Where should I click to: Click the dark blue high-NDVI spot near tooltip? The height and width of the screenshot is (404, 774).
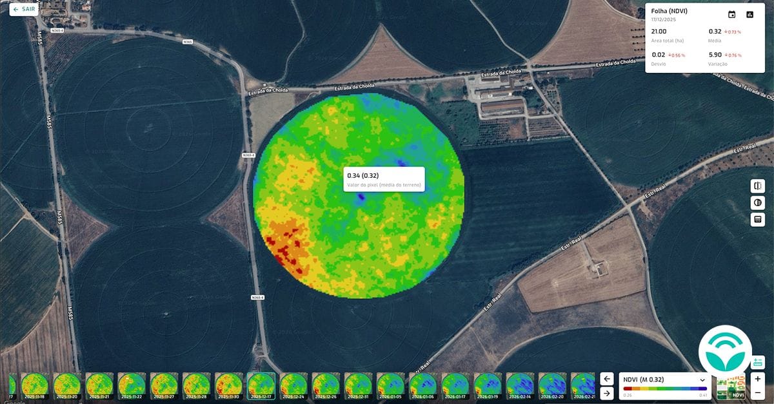361,196
